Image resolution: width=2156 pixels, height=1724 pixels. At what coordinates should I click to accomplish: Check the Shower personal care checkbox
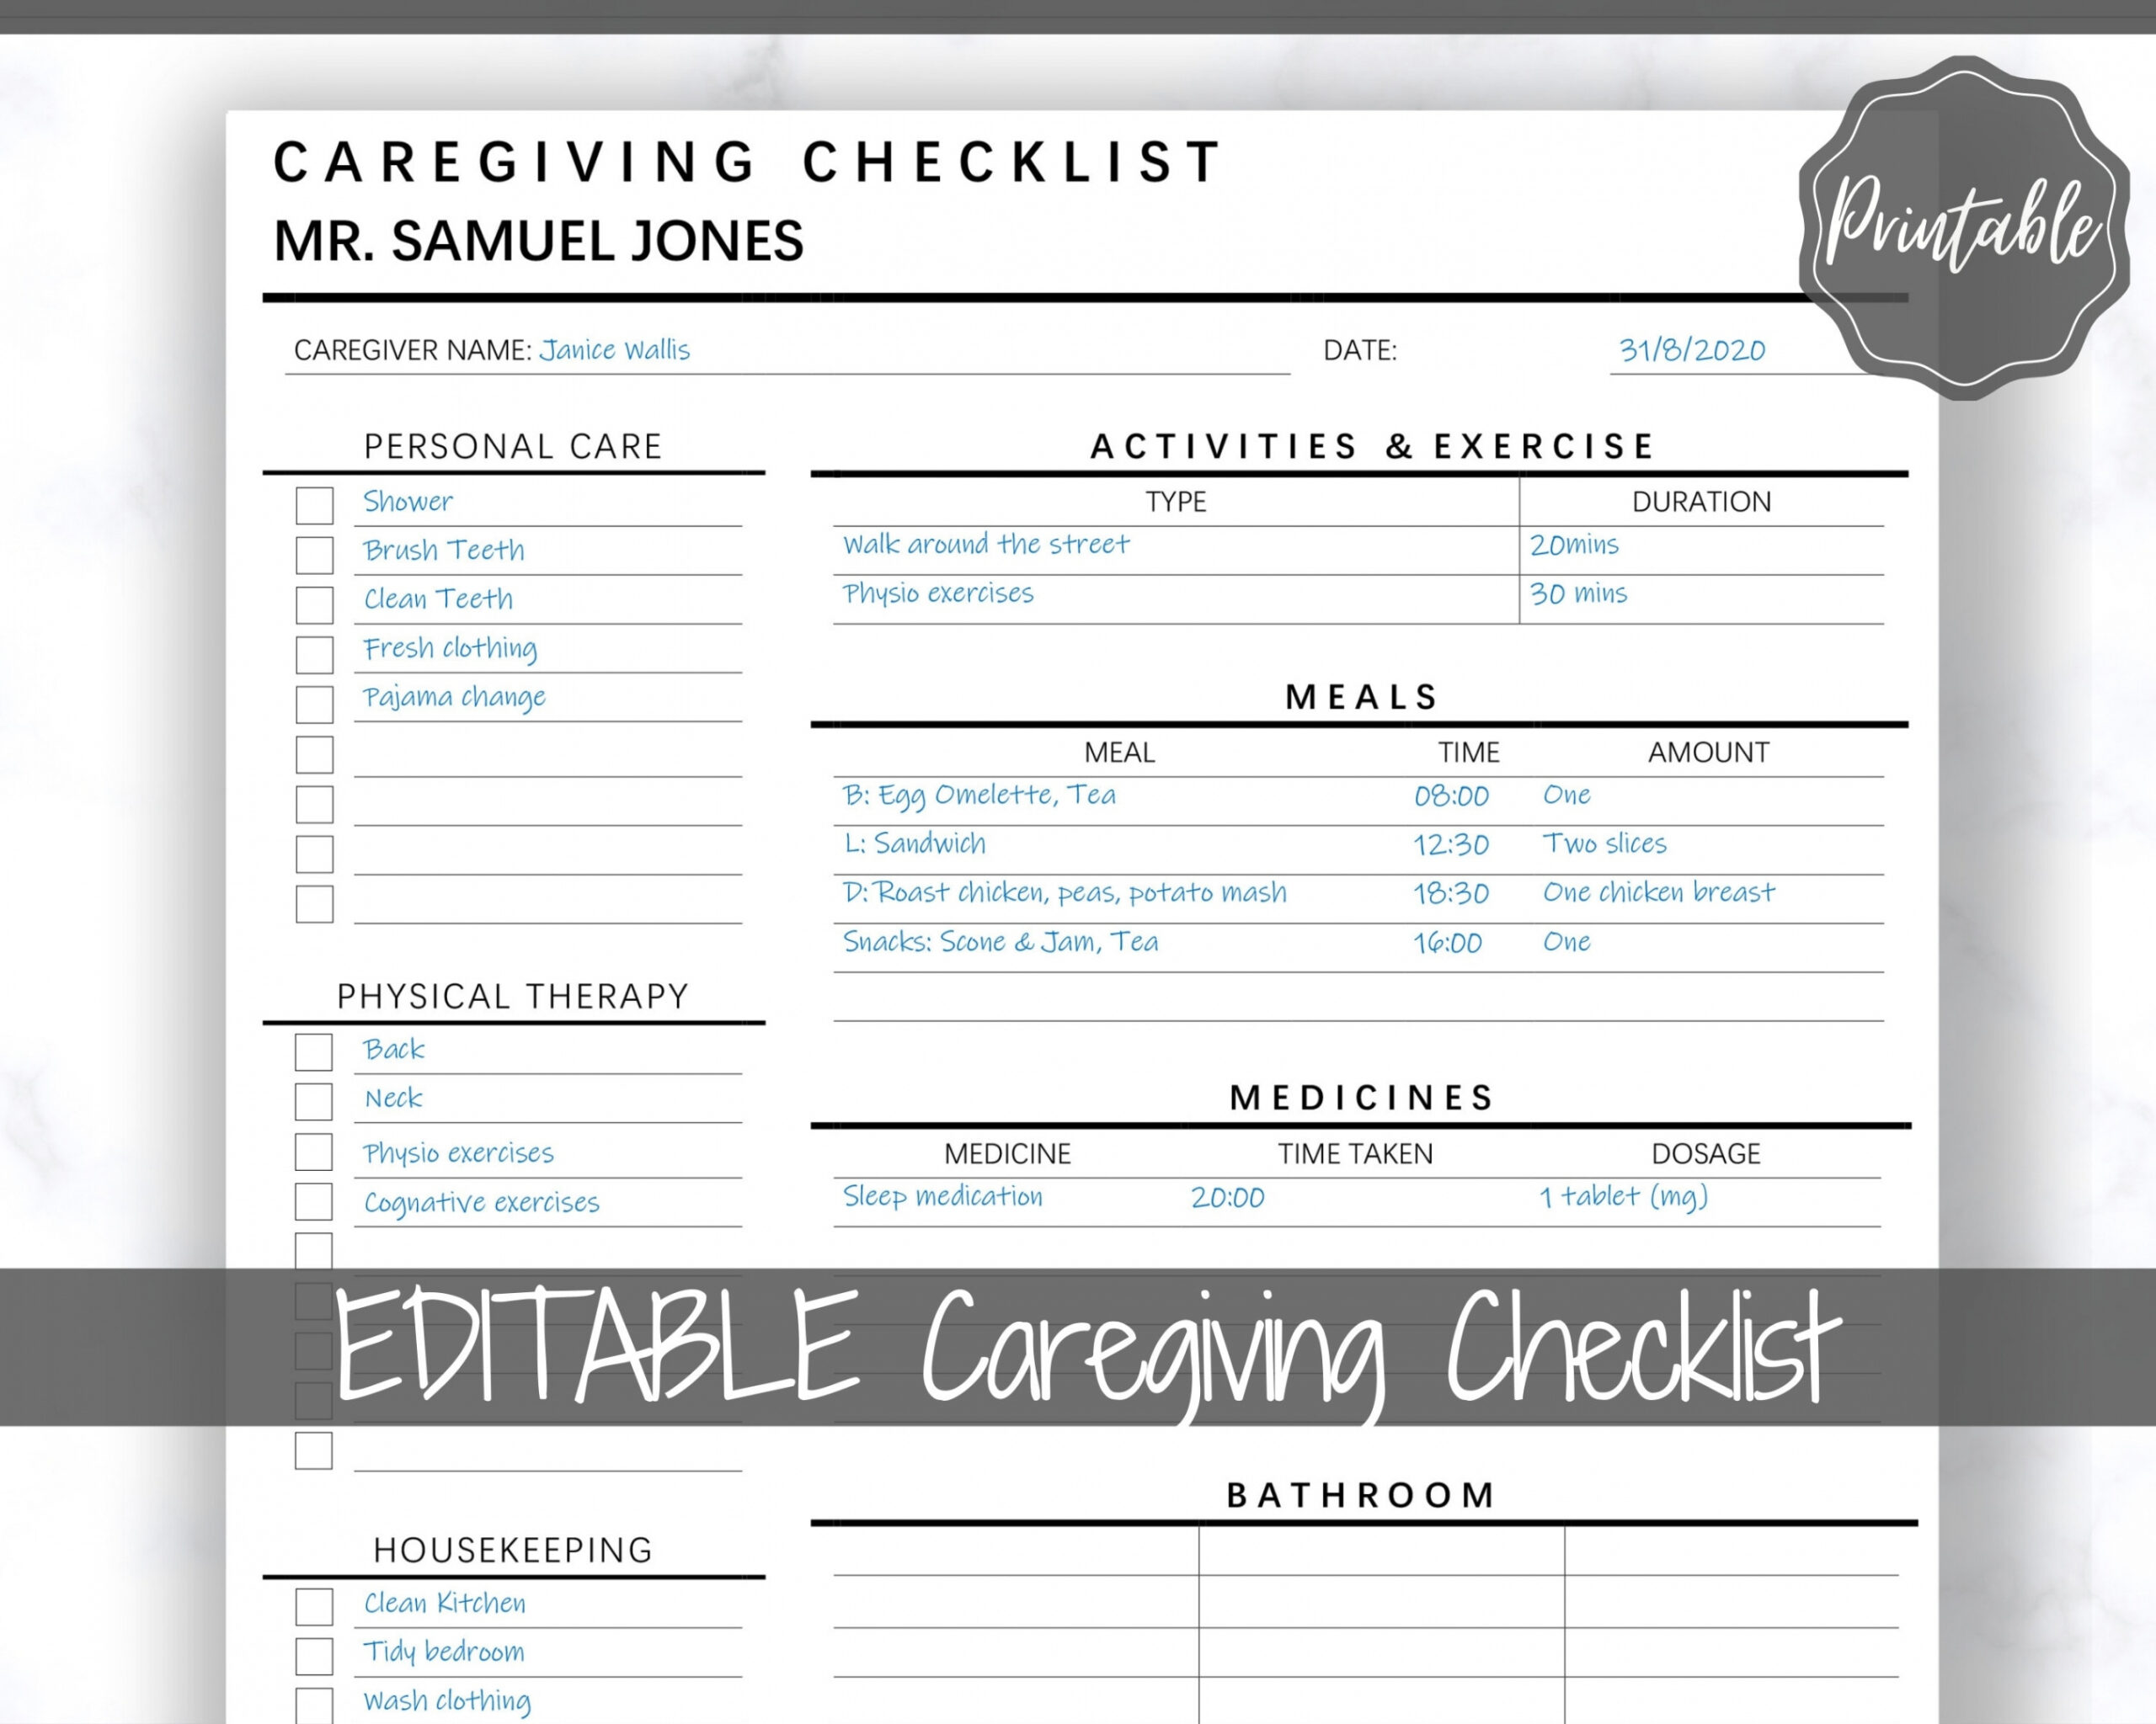(271, 502)
